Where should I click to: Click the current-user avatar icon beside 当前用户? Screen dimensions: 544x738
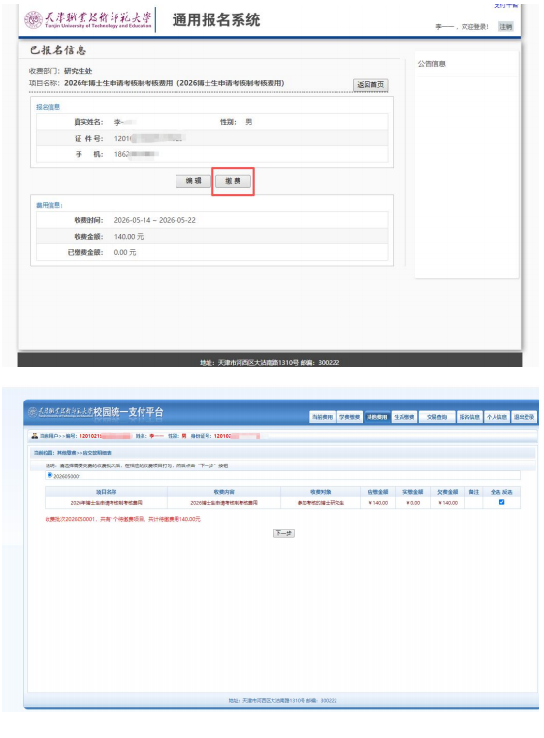[x=34, y=435]
